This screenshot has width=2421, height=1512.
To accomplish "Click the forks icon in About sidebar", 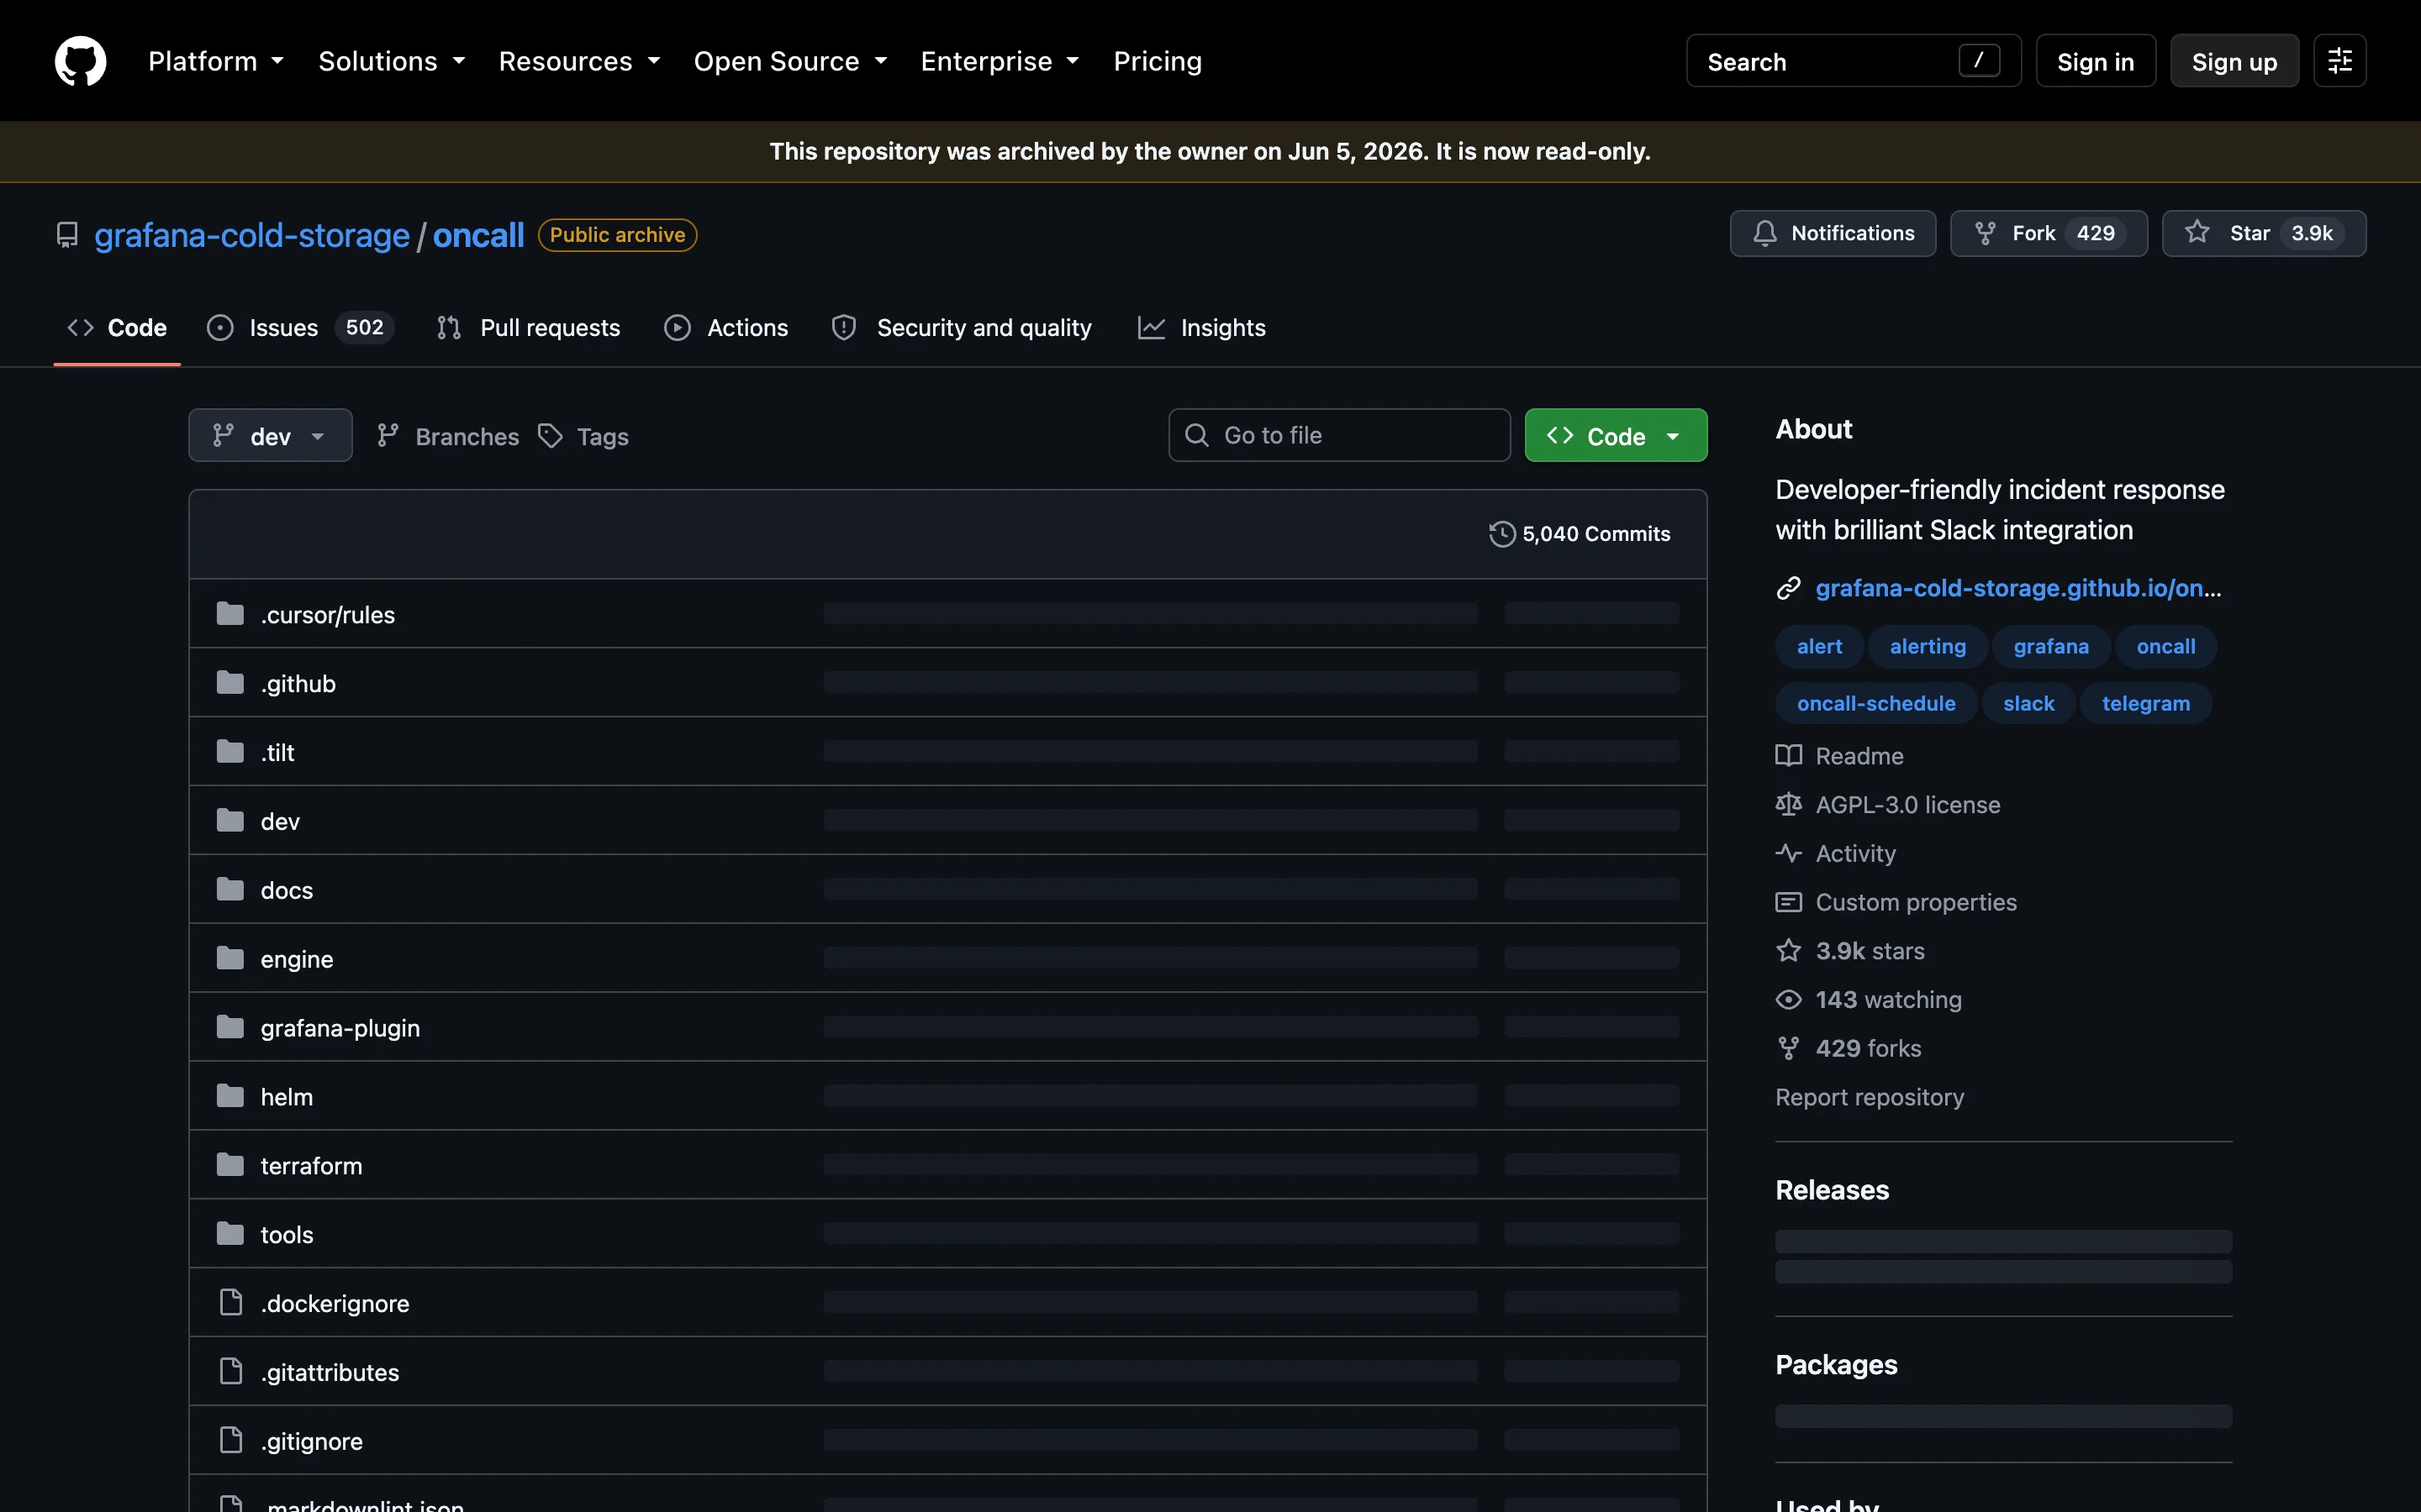I will (x=1789, y=1048).
